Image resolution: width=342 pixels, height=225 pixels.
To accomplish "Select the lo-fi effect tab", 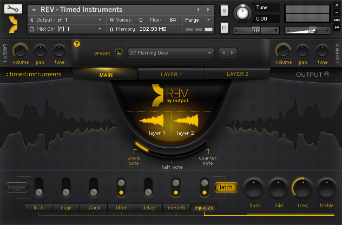I will click(x=38, y=208).
